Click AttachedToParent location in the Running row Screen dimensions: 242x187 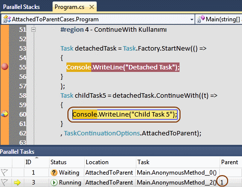pyautogui.click(x=109, y=183)
